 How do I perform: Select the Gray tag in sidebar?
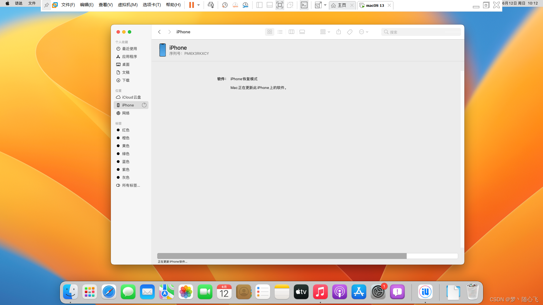pos(131,177)
